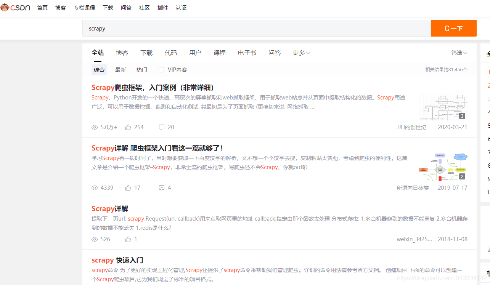Switch to the 电子书 search tab

tap(247, 53)
